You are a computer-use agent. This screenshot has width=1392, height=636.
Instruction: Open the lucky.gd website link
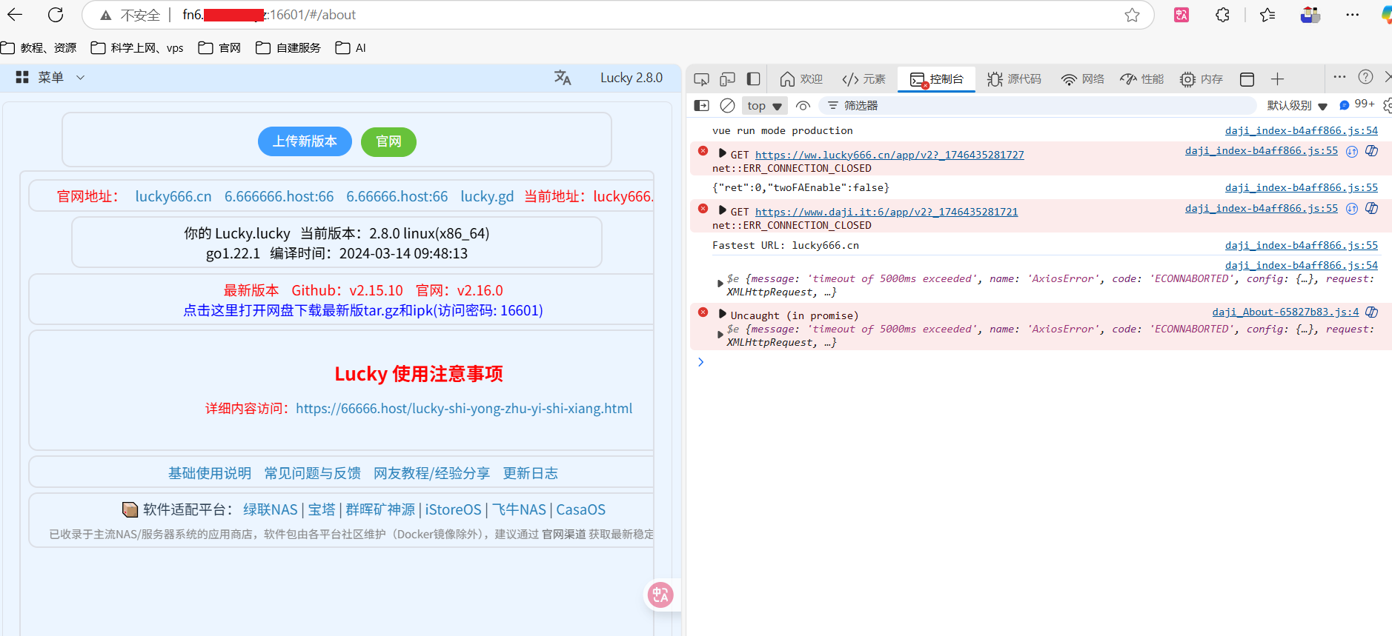pyautogui.click(x=487, y=196)
